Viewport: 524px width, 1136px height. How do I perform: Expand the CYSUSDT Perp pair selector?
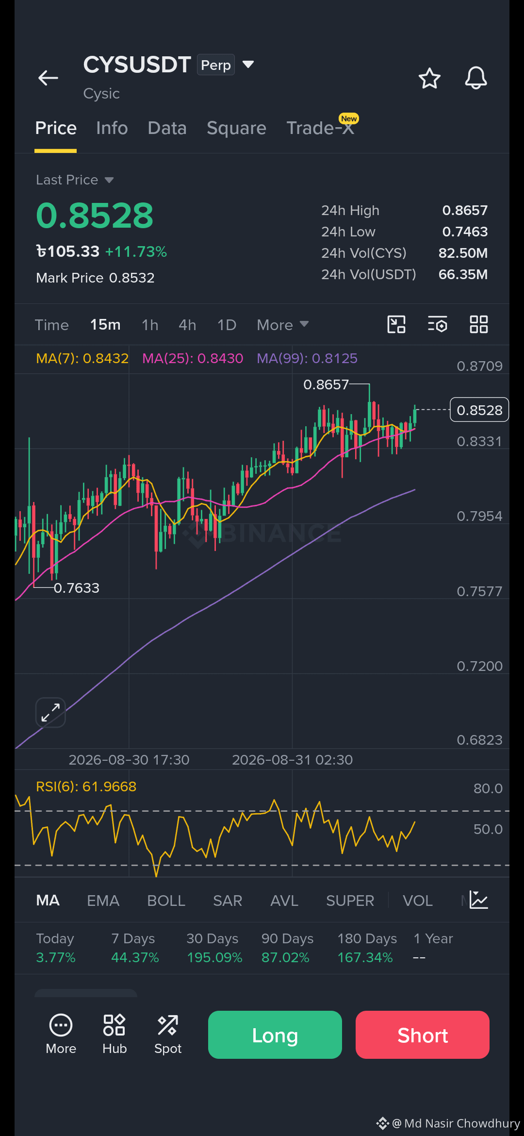248,65
